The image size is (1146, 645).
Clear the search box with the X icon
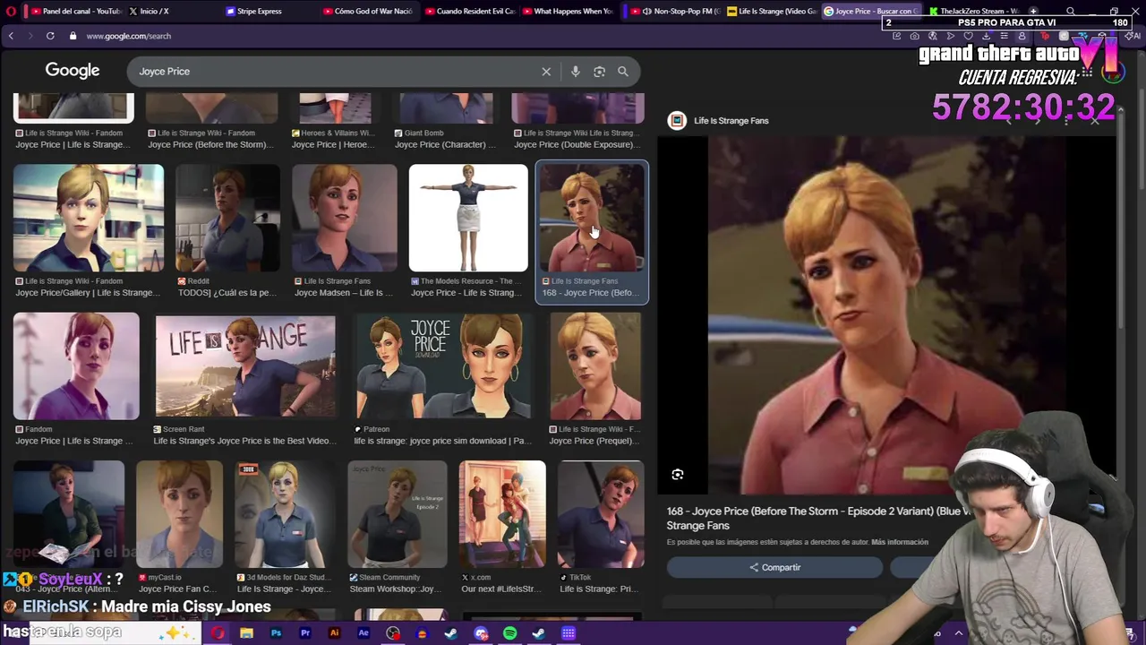(x=546, y=72)
